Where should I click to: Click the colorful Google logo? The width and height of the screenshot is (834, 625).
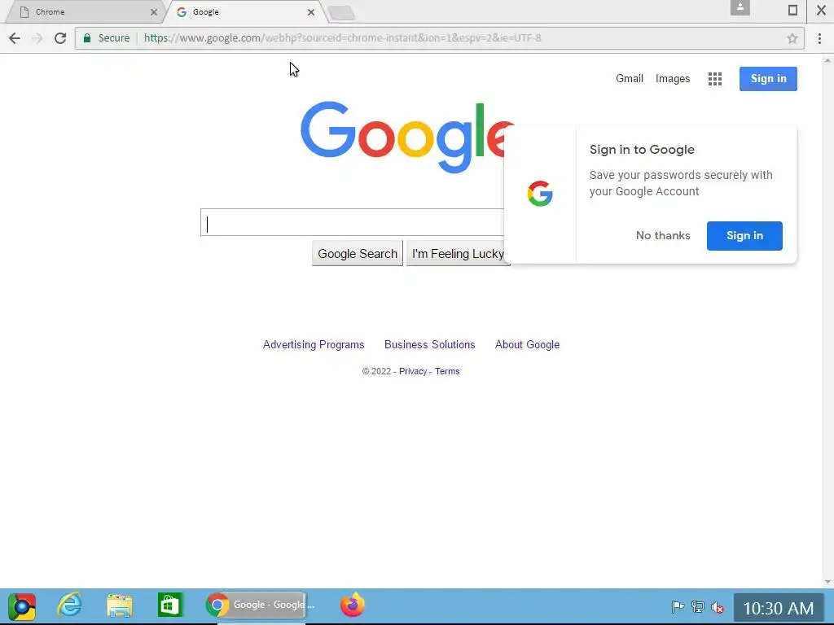click(407, 137)
